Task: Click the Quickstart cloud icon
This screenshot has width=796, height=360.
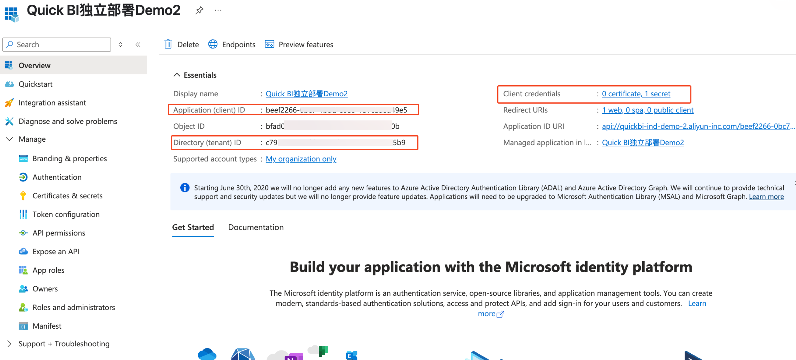Action: pos(9,84)
